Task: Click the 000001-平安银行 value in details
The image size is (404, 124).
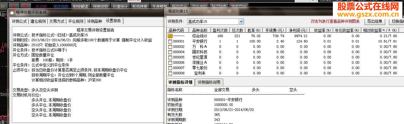Action: pos(228,100)
